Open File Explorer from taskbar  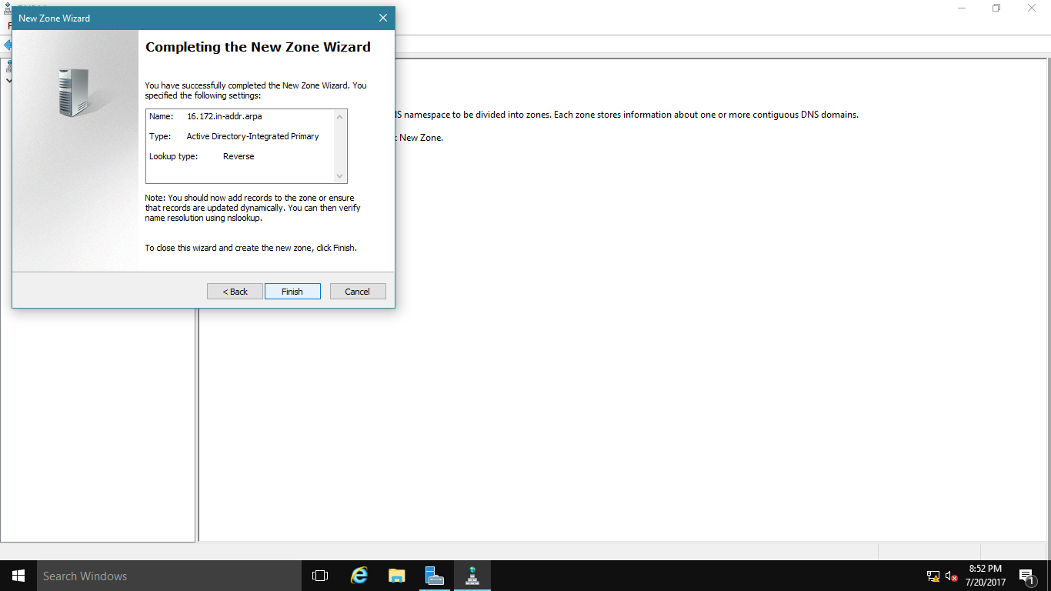[x=396, y=576]
